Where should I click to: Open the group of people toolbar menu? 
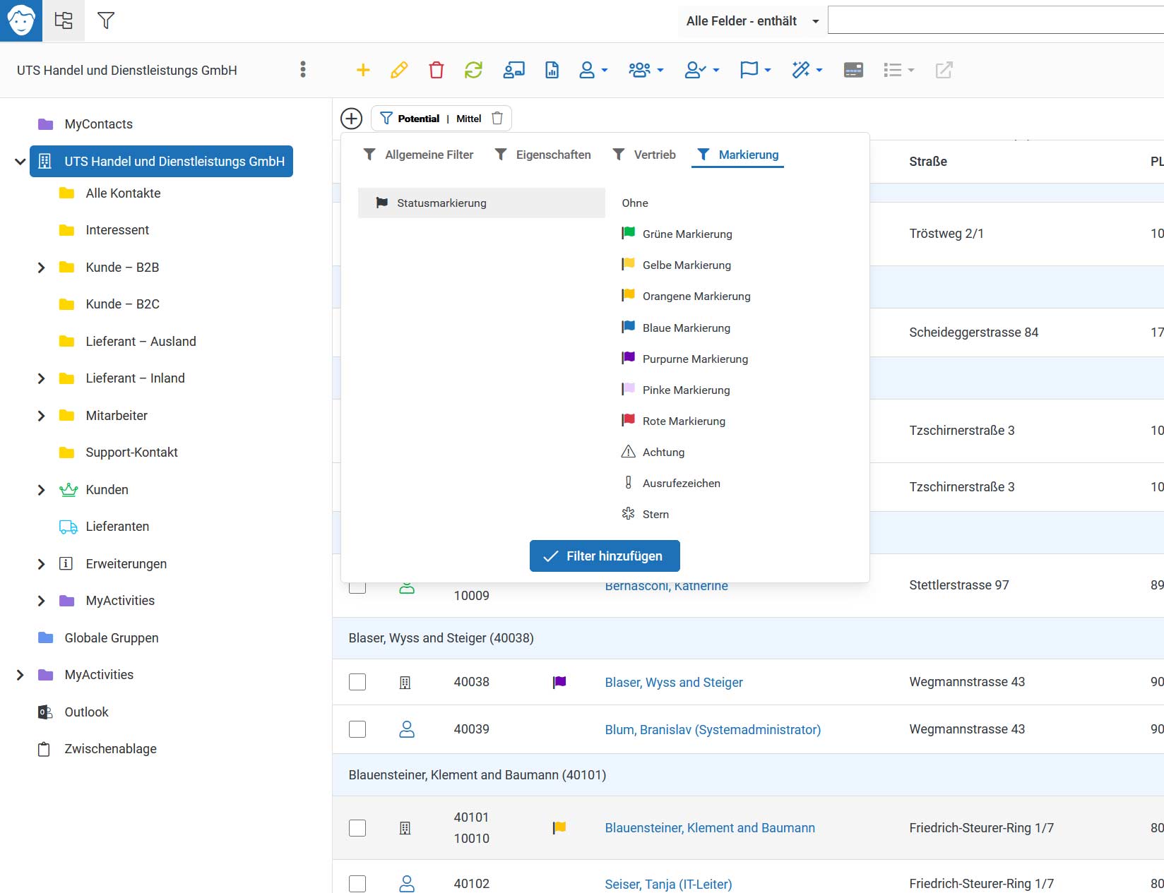point(646,70)
